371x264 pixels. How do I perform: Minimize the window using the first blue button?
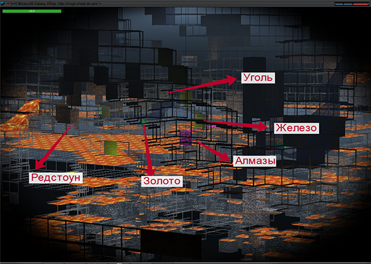[x=339, y=4]
